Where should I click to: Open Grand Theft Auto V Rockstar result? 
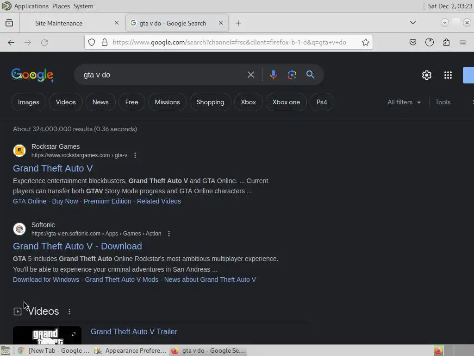point(53,168)
